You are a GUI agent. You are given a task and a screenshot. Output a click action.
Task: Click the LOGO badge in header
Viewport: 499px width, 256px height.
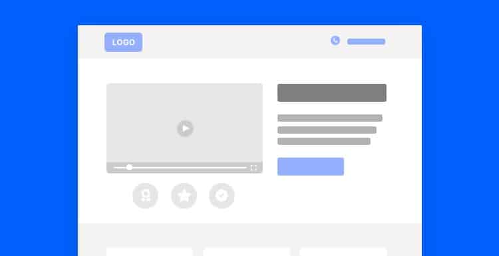(x=124, y=42)
